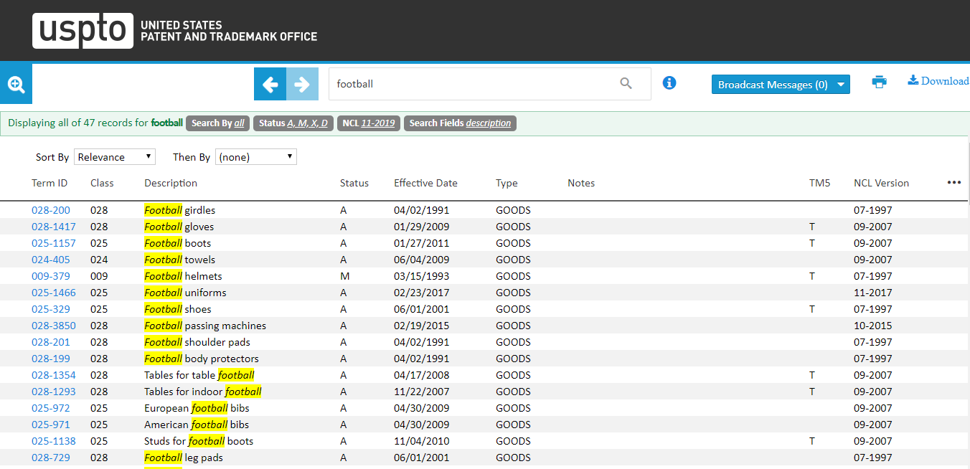Go forward with the right arrow button

302,85
